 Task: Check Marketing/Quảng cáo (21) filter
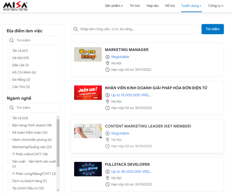(8, 147)
